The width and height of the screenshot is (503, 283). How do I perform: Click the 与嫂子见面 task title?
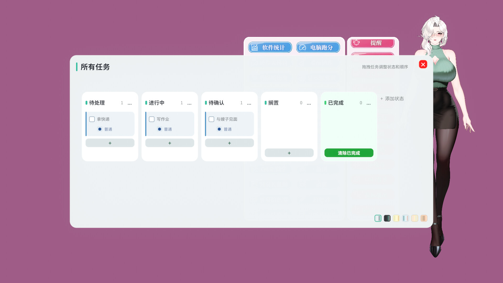click(x=227, y=119)
